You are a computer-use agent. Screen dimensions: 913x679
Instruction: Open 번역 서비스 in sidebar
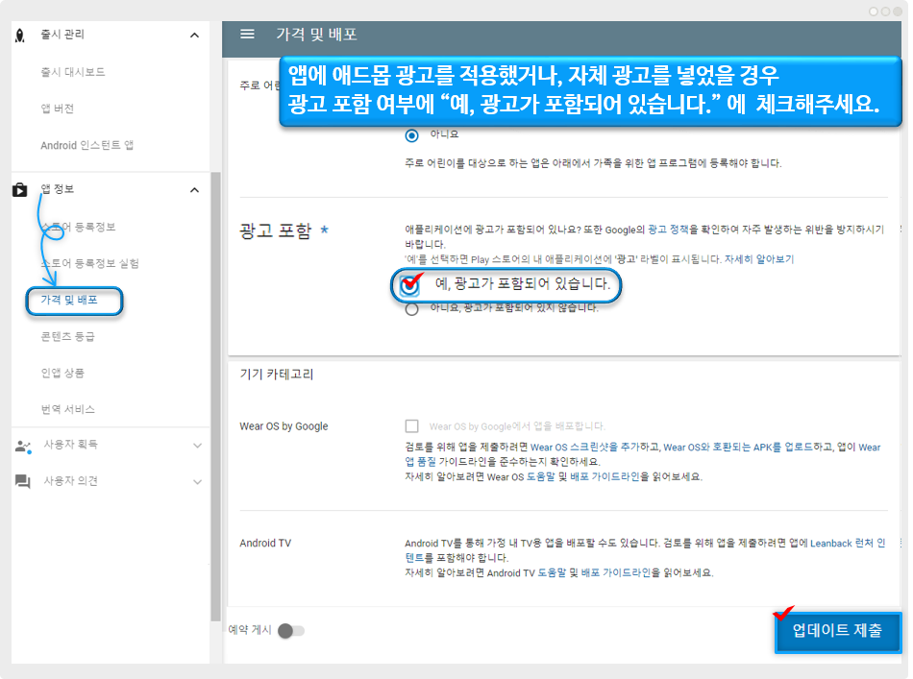67,410
